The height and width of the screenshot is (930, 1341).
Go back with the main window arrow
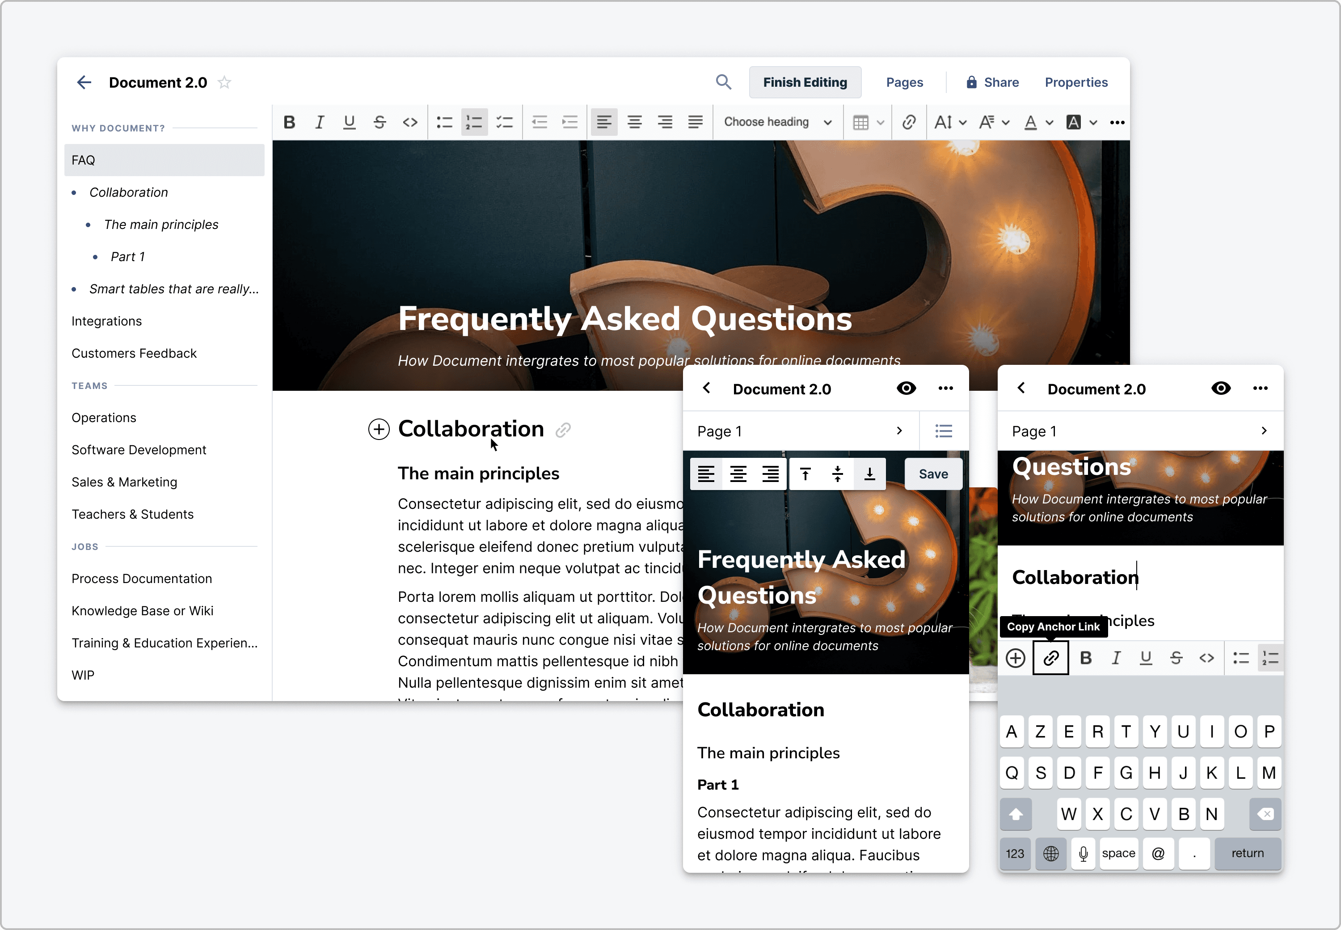84,82
